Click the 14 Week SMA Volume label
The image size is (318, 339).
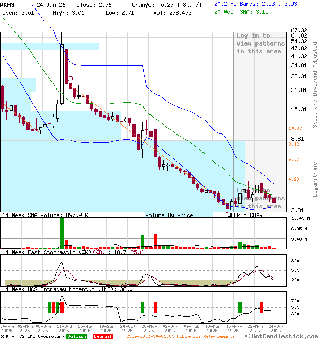tap(45, 215)
